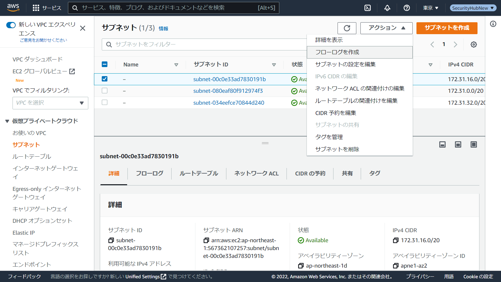Open the 東京 region selector
501x282 pixels.
point(431,8)
